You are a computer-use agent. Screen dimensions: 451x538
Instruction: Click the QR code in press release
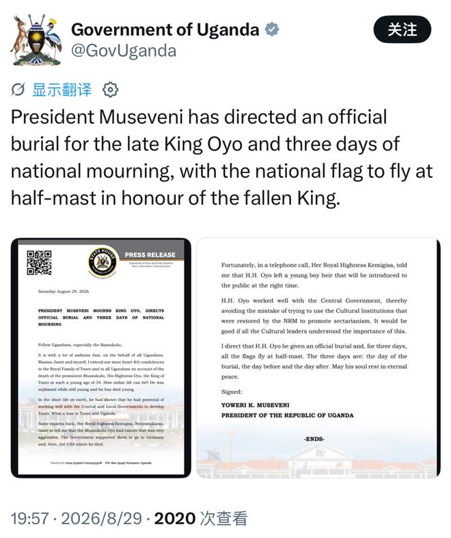tap(40, 262)
